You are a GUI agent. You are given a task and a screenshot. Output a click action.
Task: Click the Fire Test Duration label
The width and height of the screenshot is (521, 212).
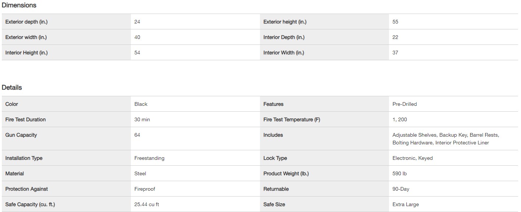pyautogui.click(x=25, y=119)
